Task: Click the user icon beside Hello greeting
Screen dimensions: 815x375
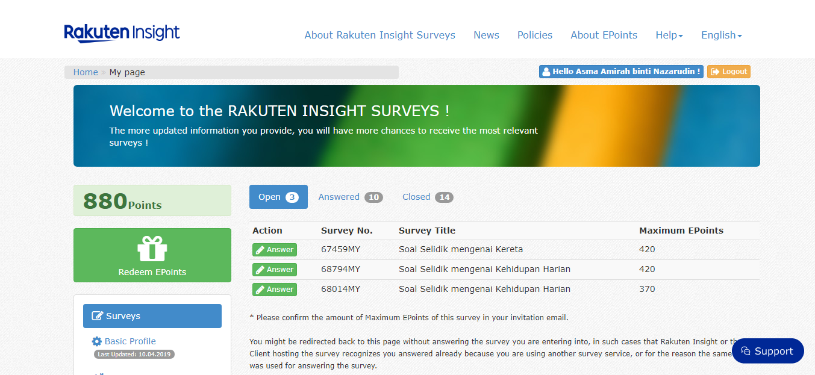Action: pyautogui.click(x=546, y=72)
